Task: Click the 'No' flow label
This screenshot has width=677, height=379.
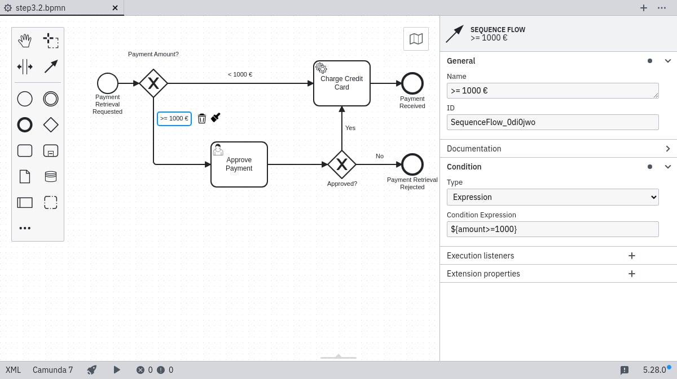Action: point(380,156)
